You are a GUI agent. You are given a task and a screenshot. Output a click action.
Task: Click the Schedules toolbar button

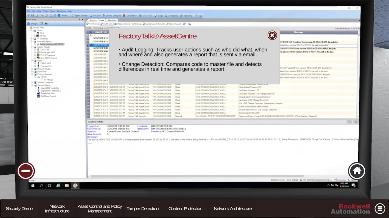(x=171, y=16)
